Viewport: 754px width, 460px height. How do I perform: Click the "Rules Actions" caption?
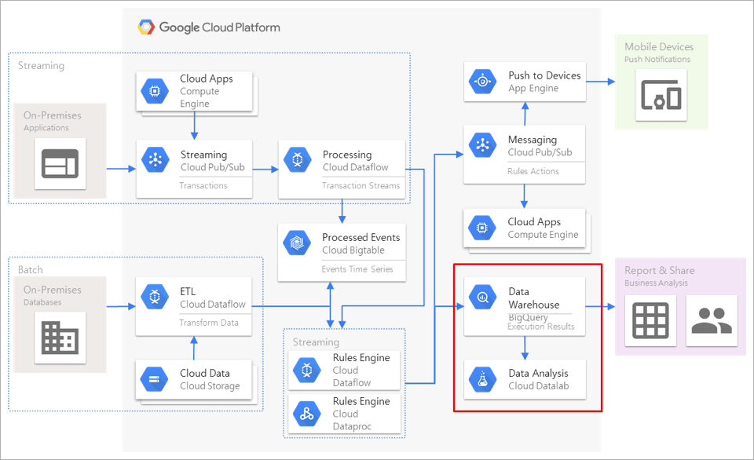[533, 171]
